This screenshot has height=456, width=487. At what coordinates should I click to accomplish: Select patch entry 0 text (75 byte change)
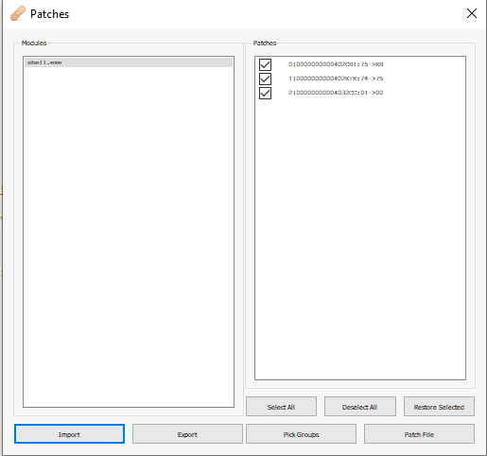(336, 64)
